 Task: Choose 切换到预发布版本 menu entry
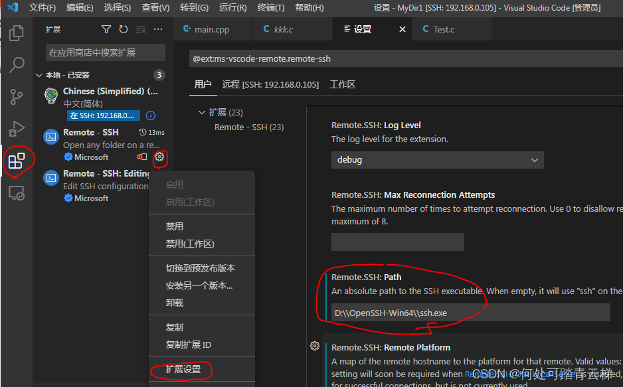(x=202, y=268)
